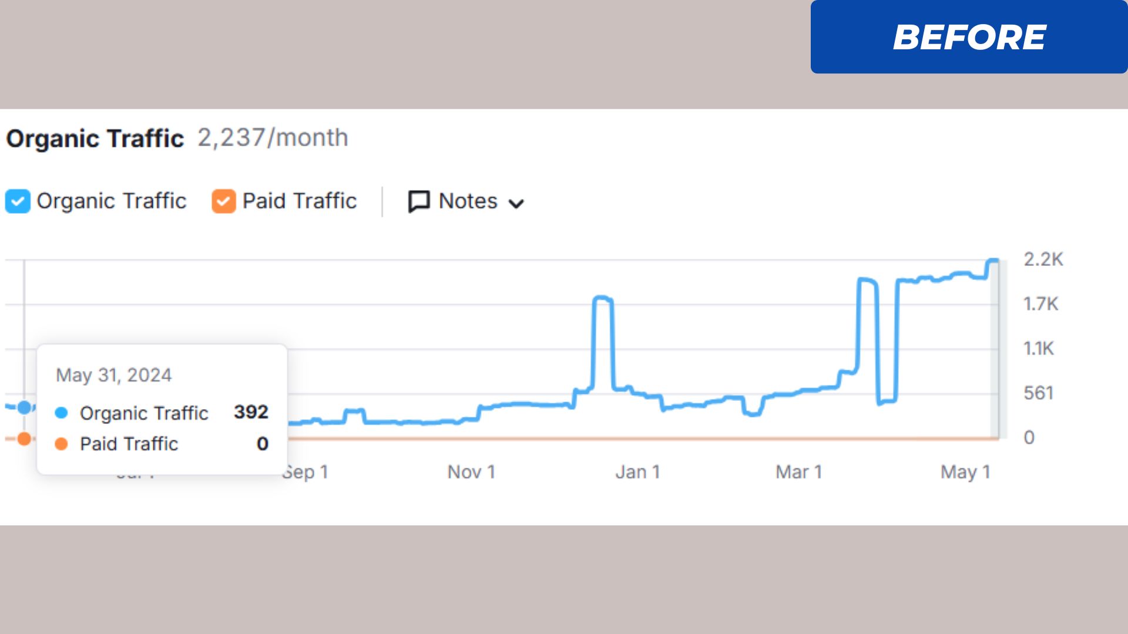Click the orange dot in tooltip legend
The width and height of the screenshot is (1128, 634).
(x=61, y=444)
